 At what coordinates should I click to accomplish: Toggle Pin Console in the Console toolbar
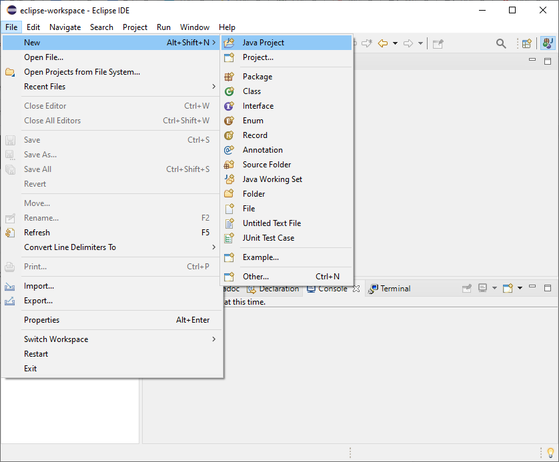(x=467, y=288)
